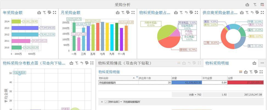Maximize the 供应商采购金额占 donut panel
Screen dimensions: 267x110
(x=262, y=12)
